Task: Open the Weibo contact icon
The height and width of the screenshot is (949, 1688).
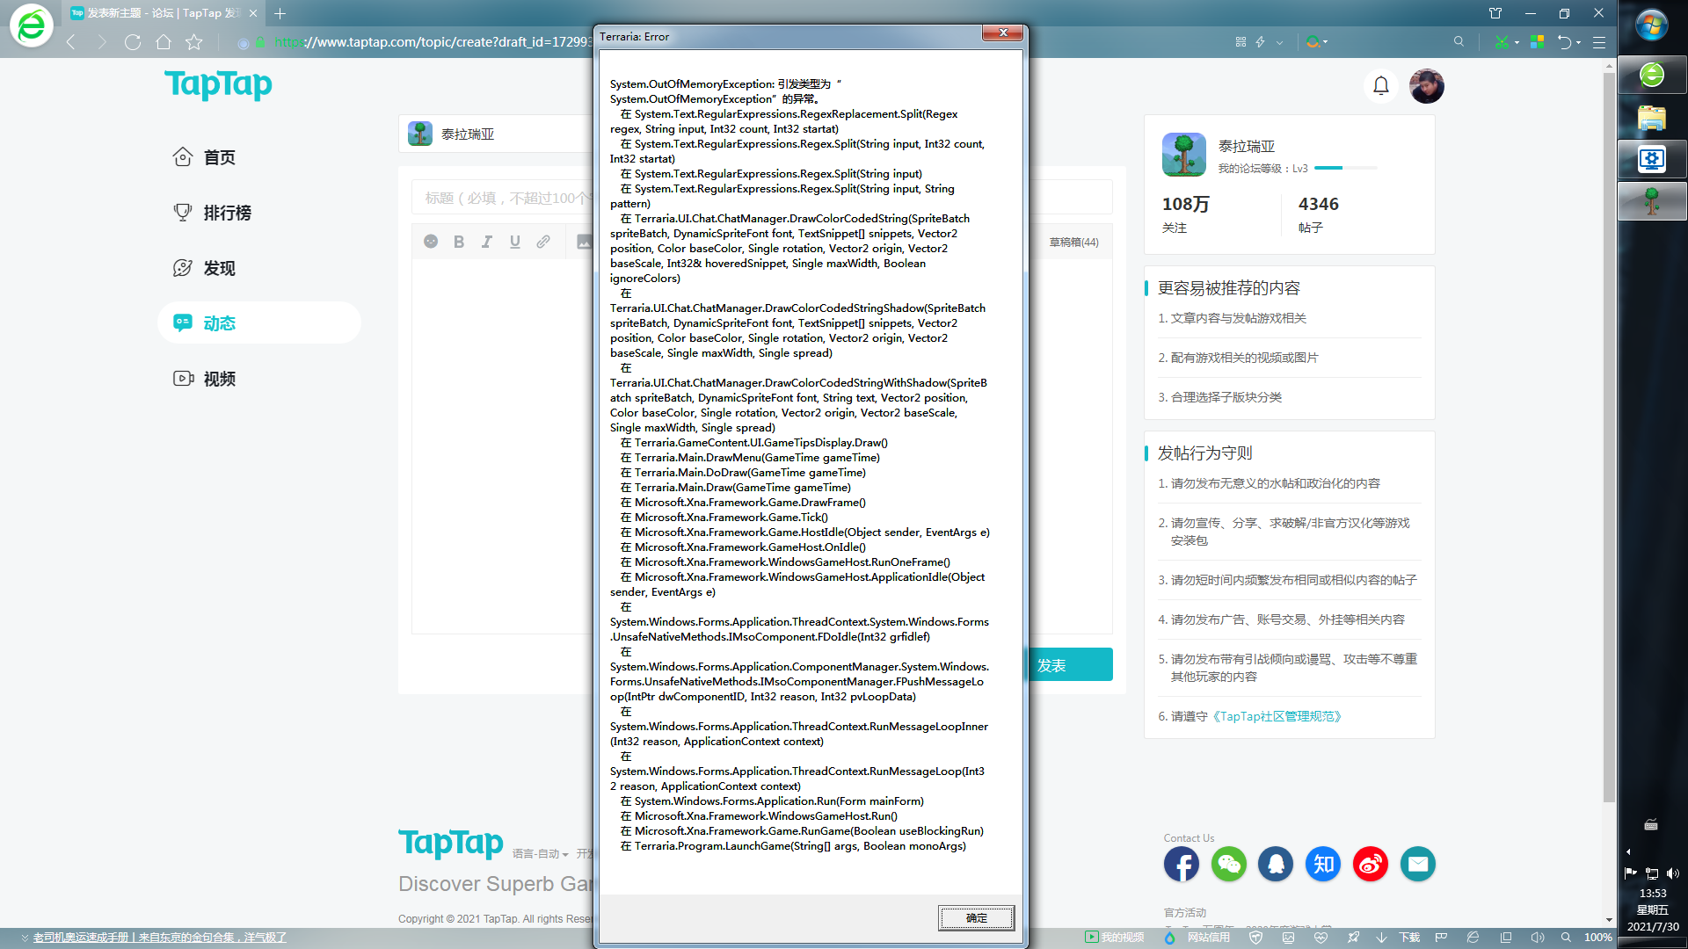Action: (x=1371, y=864)
